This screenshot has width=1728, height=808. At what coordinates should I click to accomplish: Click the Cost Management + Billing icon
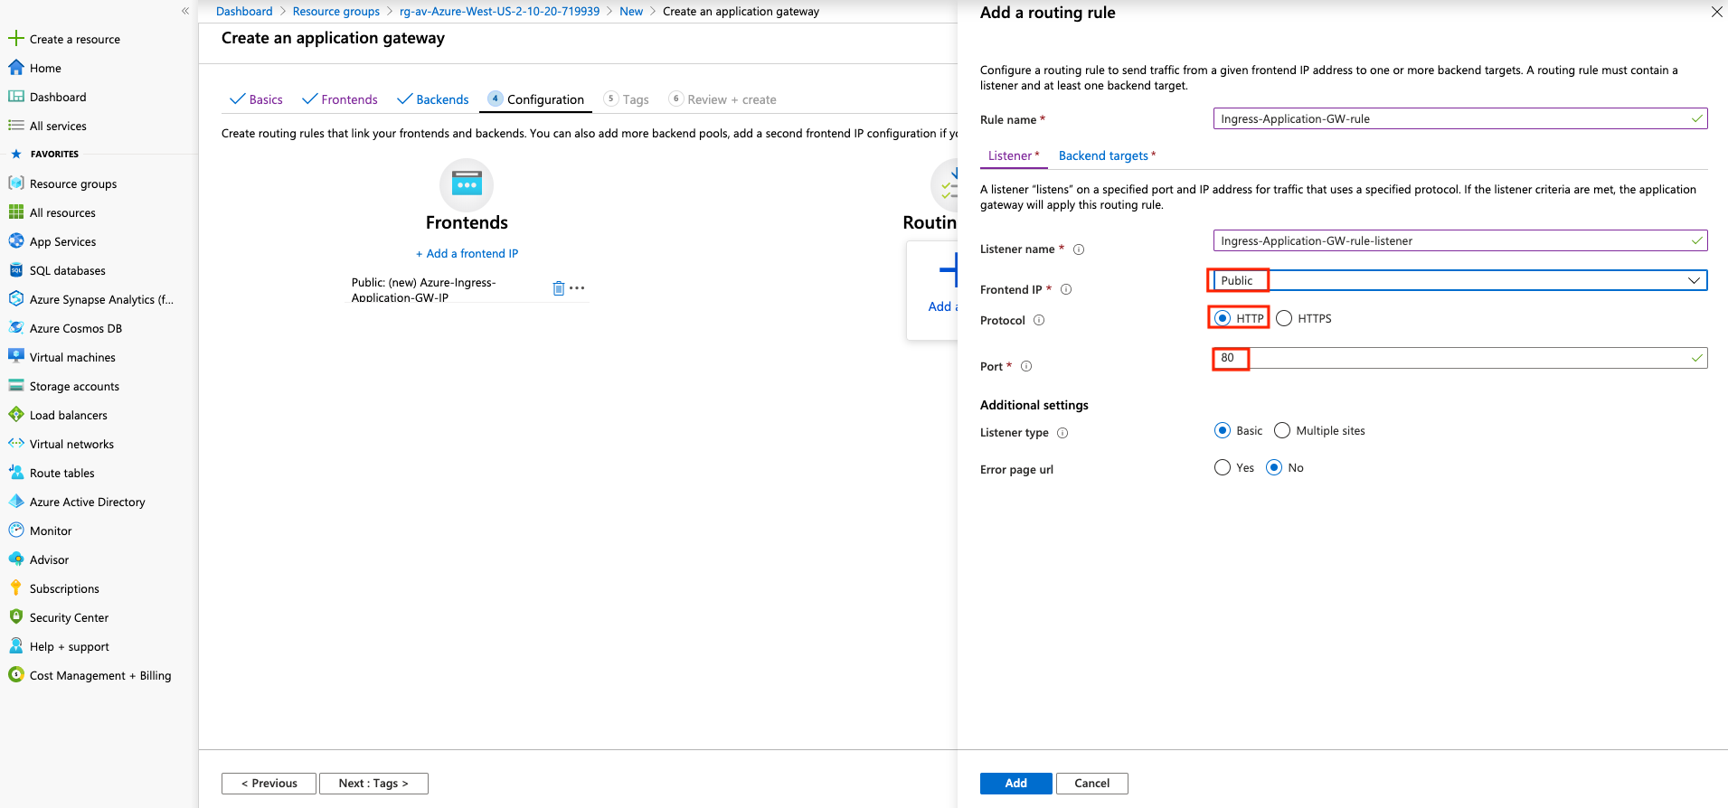tap(15, 675)
